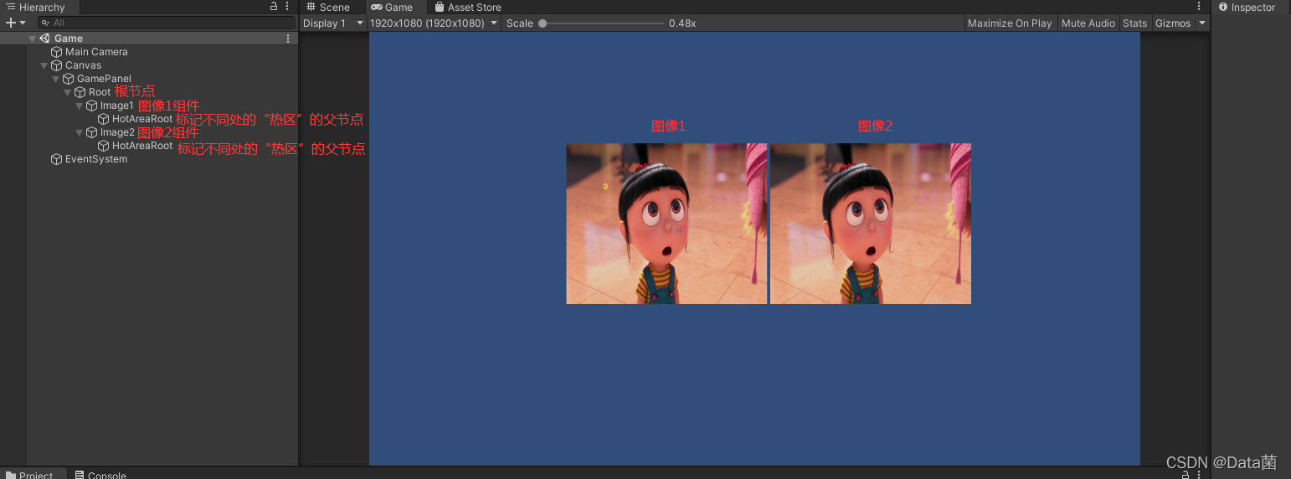Open the create-object dropdown arrow beside plus
This screenshot has width=1291, height=479.
pyautogui.click(x=23, y=23)
